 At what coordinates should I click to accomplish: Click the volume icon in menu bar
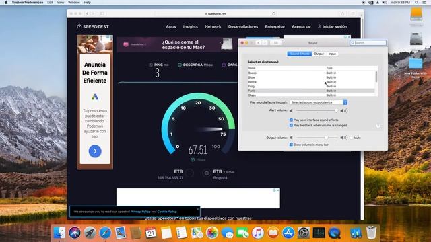385,3
